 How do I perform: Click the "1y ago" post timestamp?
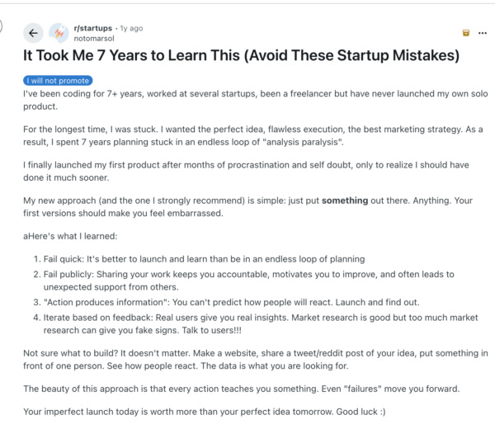pos(130,28)
